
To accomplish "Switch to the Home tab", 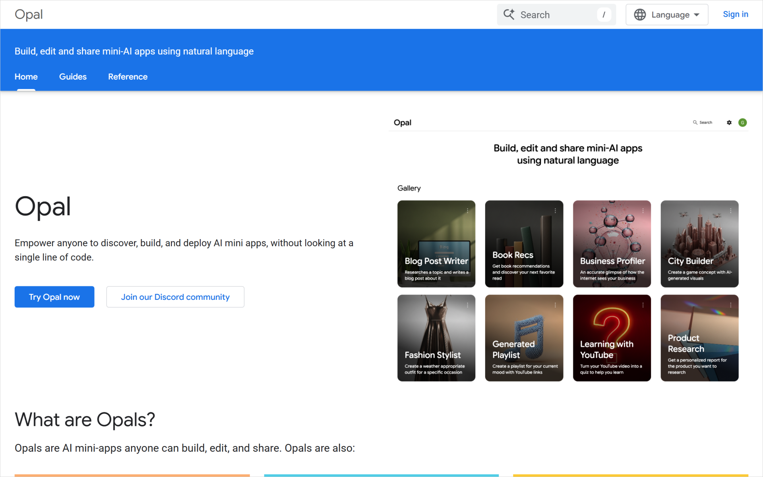I will (26, 77).
